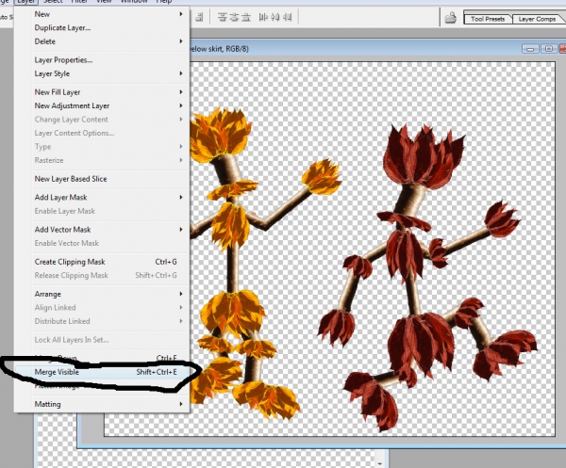Click Distribute right edges icon

coord(288,17)
